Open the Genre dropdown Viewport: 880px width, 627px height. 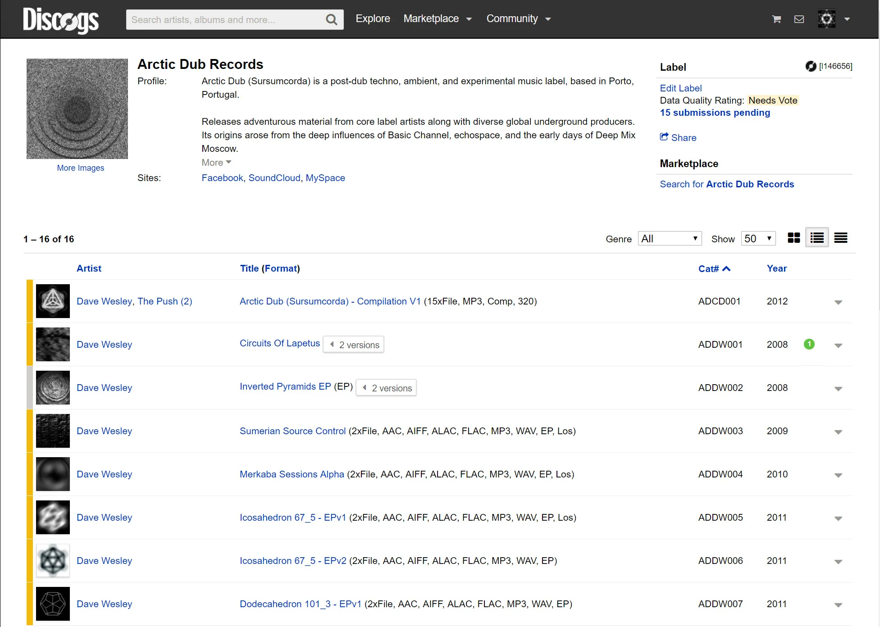pyautogui.click(x=670, y=238)
